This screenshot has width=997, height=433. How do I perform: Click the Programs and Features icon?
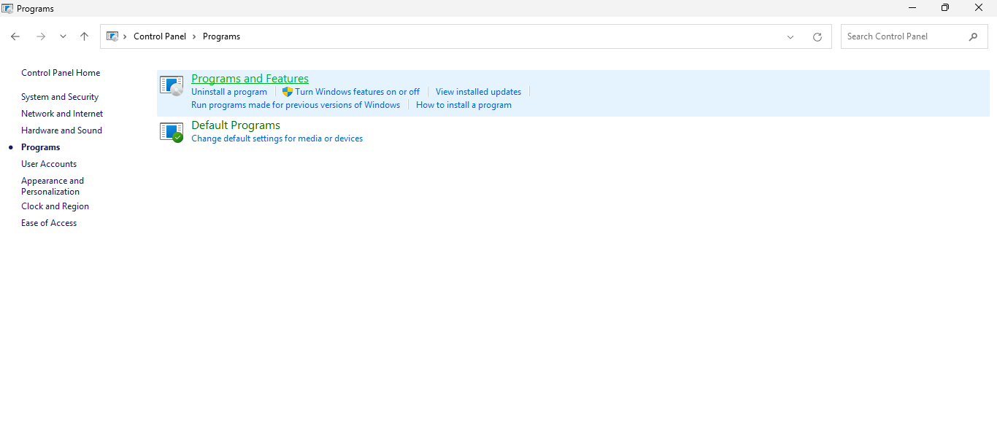(x=172, y=86)
